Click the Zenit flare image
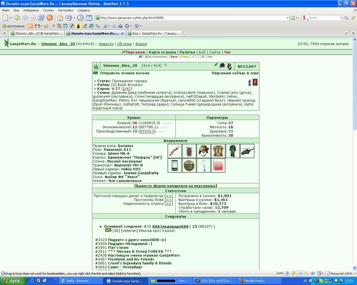 [x=203, y=165]
